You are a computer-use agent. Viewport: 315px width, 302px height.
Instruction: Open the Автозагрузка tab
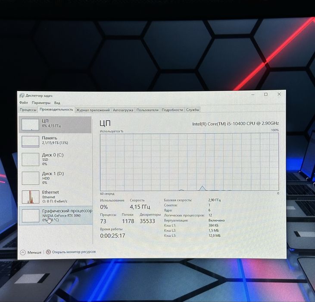pyautogui.click(x=123, y=110)
